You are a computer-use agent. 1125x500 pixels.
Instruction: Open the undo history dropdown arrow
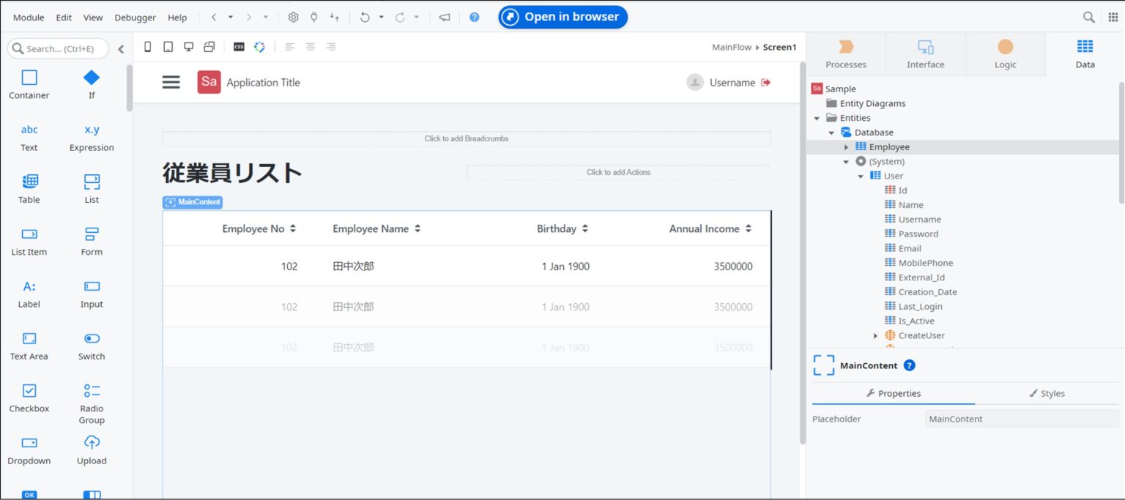pos(382,17)
